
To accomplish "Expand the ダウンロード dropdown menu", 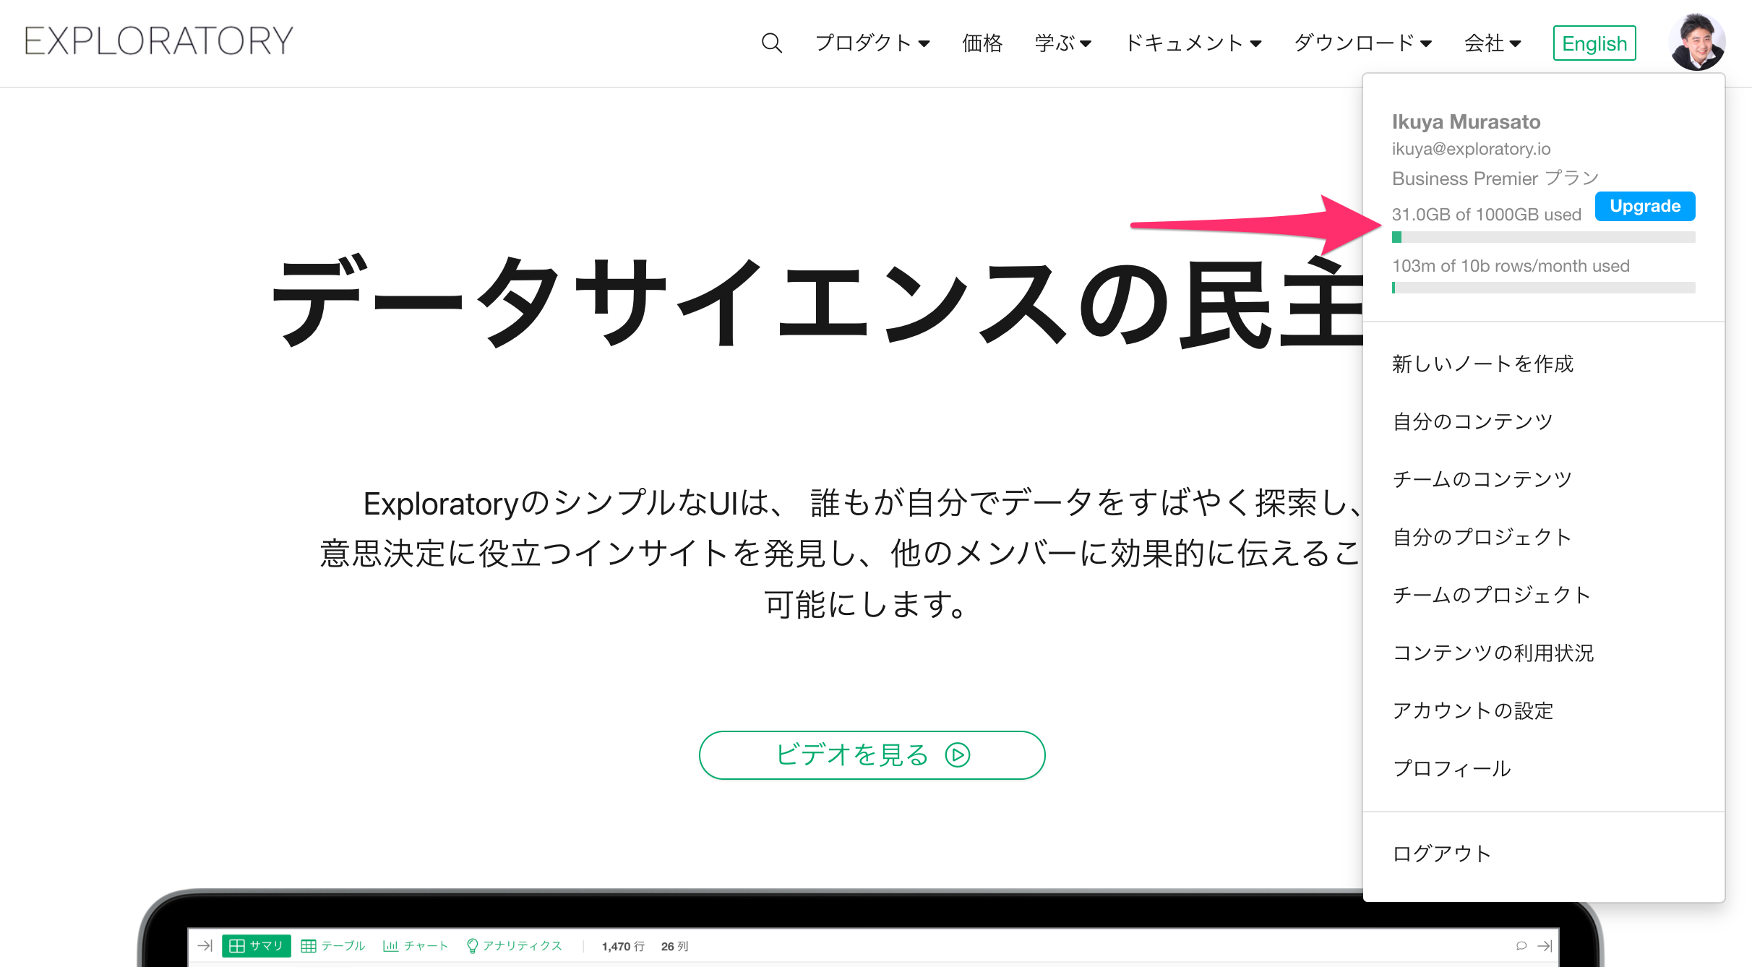I will [x=1363, y=43].
